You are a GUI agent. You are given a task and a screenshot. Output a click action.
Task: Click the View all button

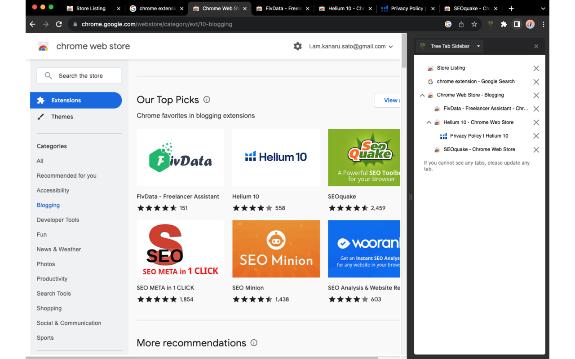[387, 101]
